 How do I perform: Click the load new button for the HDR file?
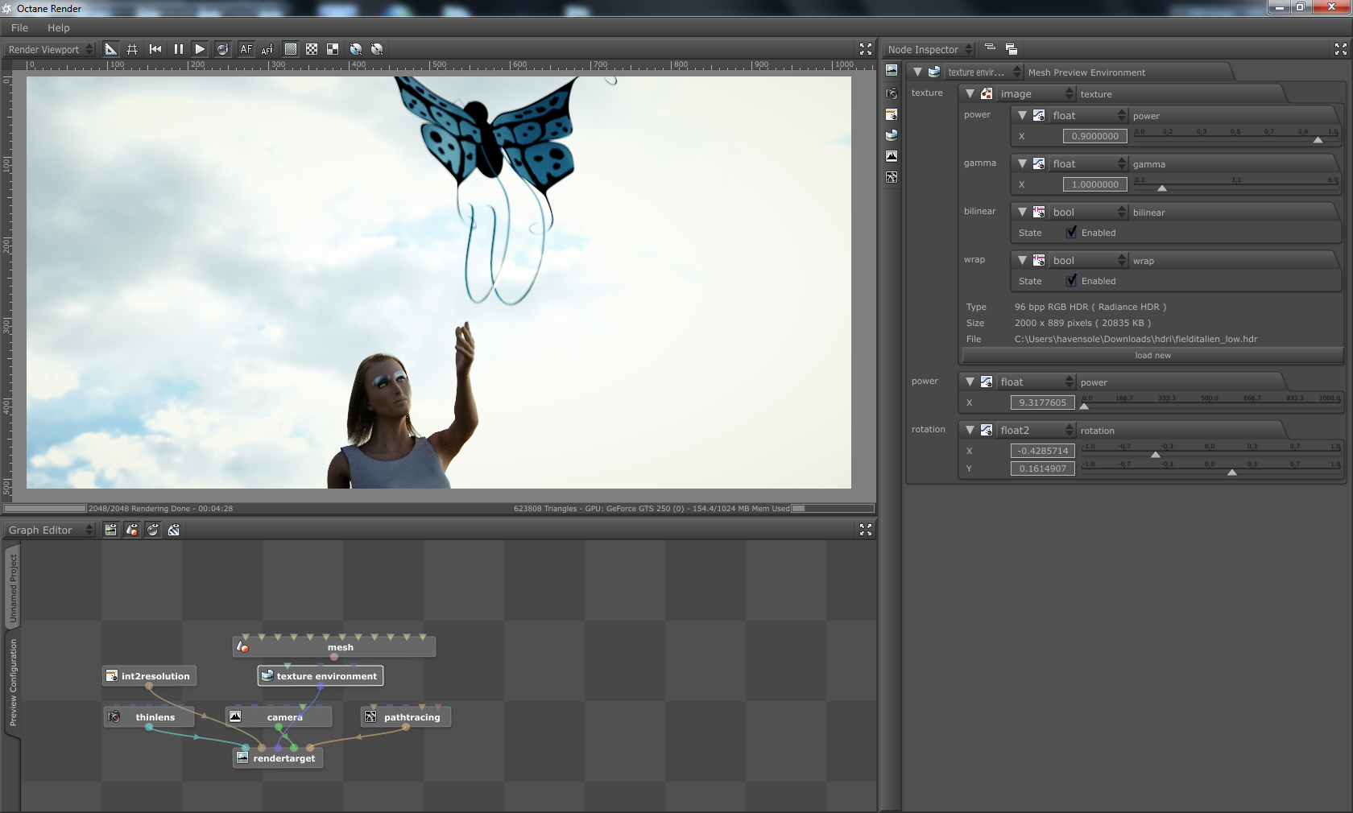[1152, 355]
